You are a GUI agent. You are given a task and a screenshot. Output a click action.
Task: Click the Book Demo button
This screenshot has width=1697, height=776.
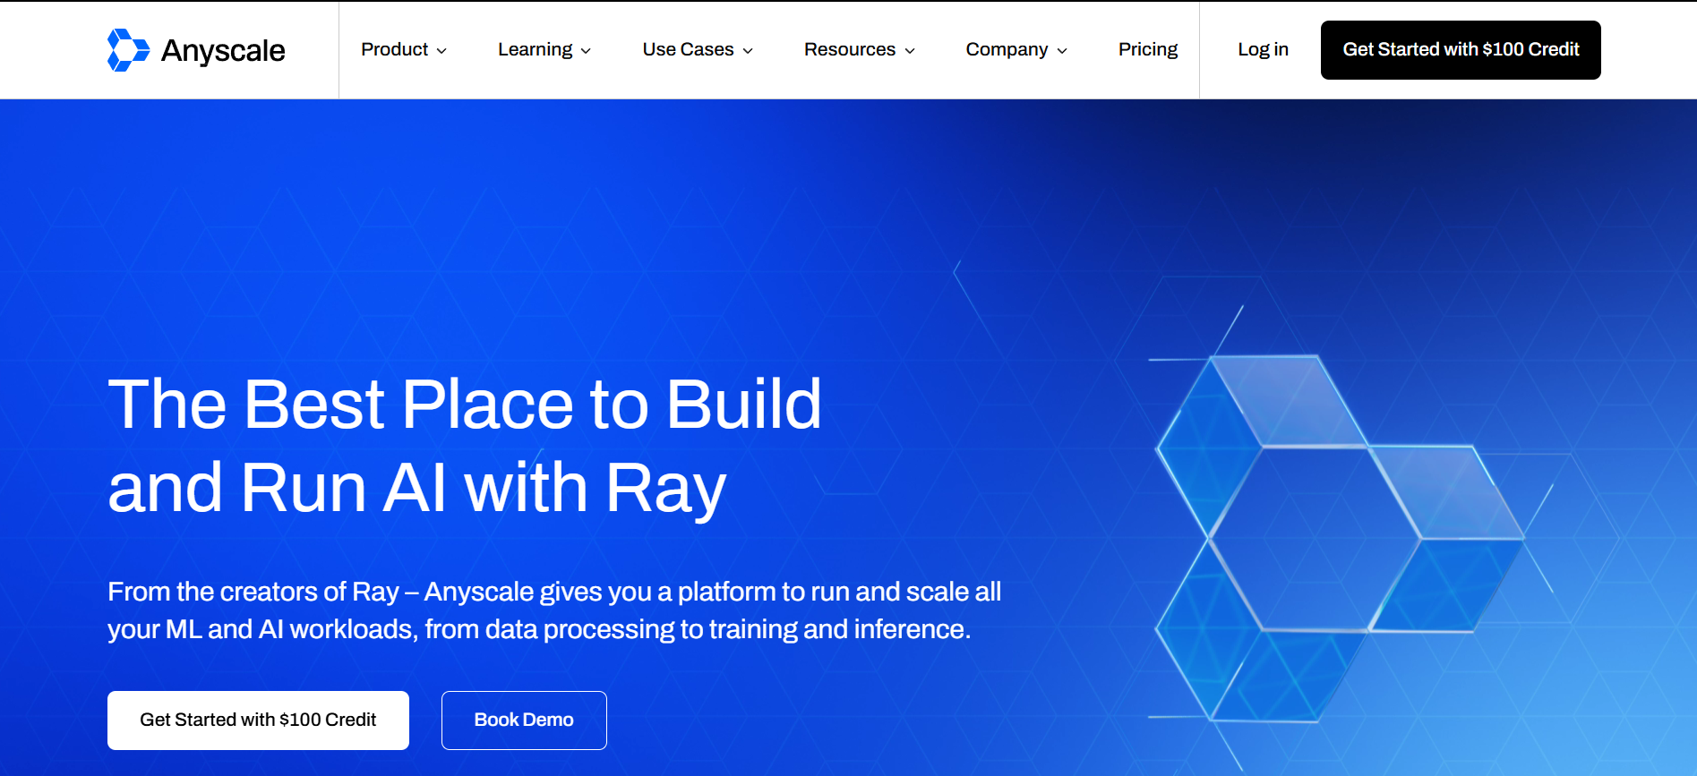(x=524, y=720)
